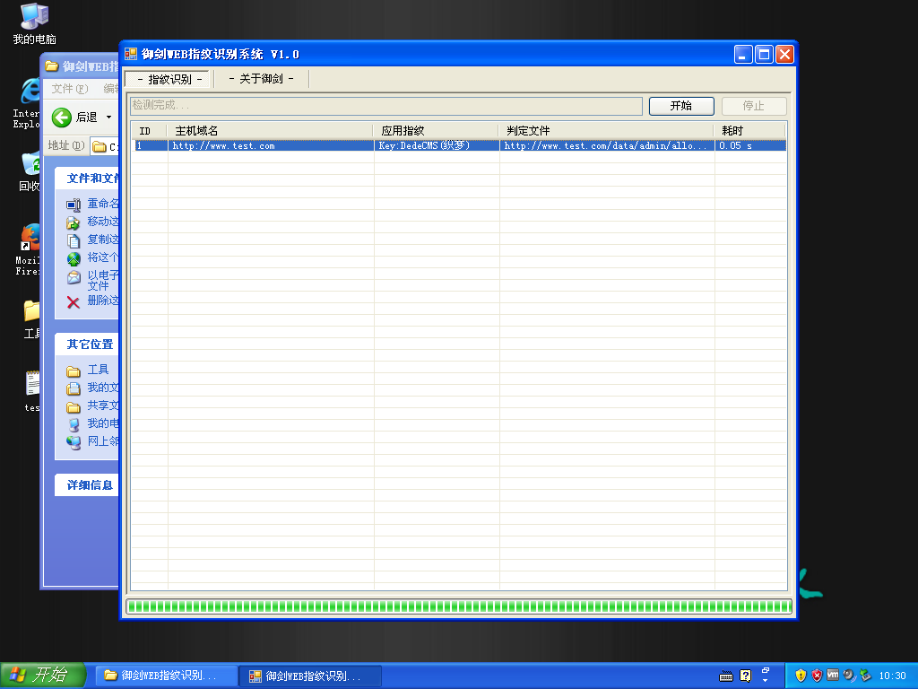Viewport: 918px width, 689px height.
Task: Click the 复制这 copy link in Explorer
Action: [x=103, y=239]
